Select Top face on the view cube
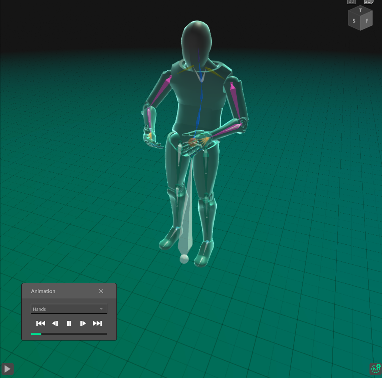This screenshot has width=382, height=378. click(360, 11)
